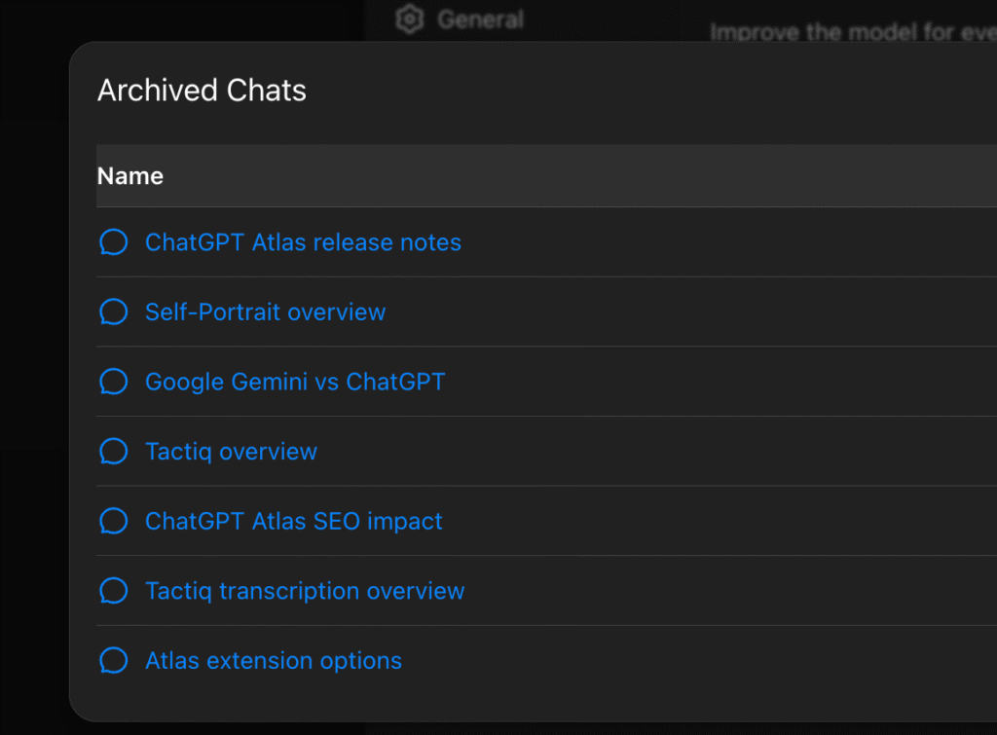Image resolution: width=997 pixels, height=735 pixels.
Task: Click the Archived Chats dialog title
Action: 202,91
